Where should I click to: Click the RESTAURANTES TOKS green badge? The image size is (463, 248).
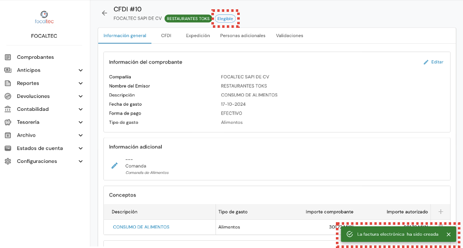[x=188, y=19]
